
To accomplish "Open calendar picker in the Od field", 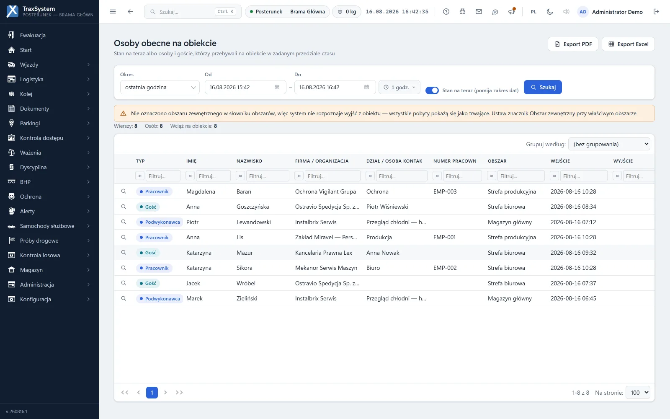I will [x=277, y=87].
